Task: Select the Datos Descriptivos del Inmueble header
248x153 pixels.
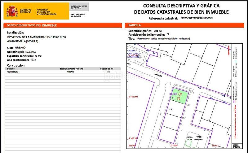Action: tap(32, 25)
